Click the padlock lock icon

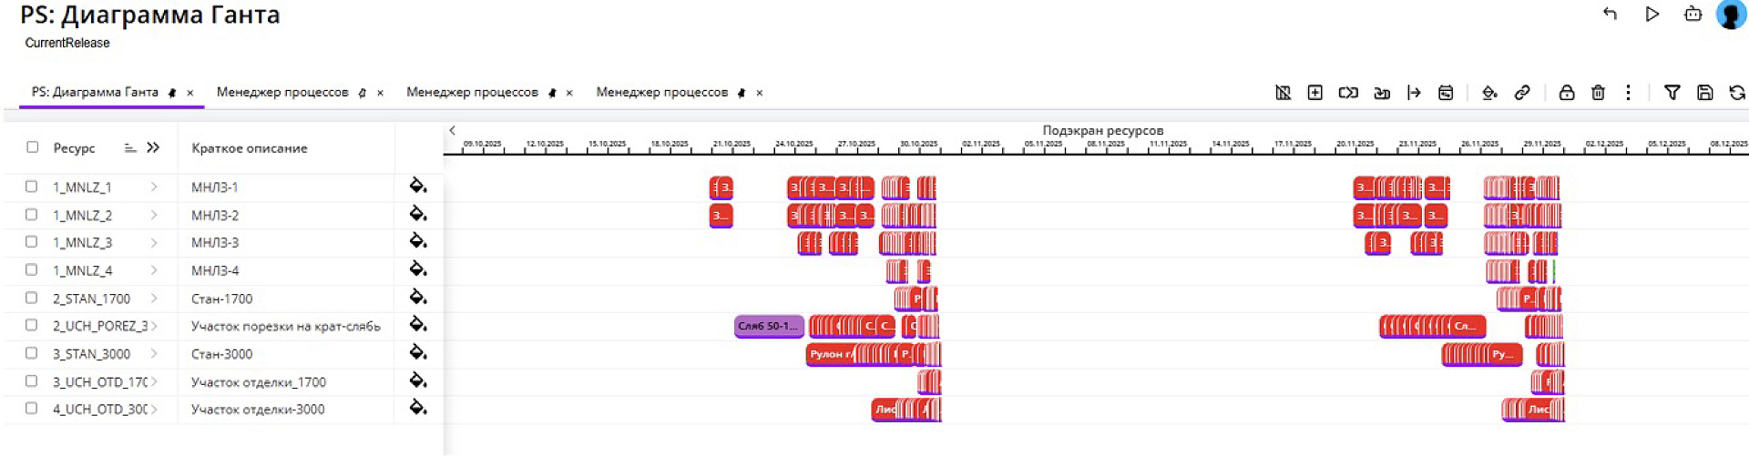[1566, 93]
